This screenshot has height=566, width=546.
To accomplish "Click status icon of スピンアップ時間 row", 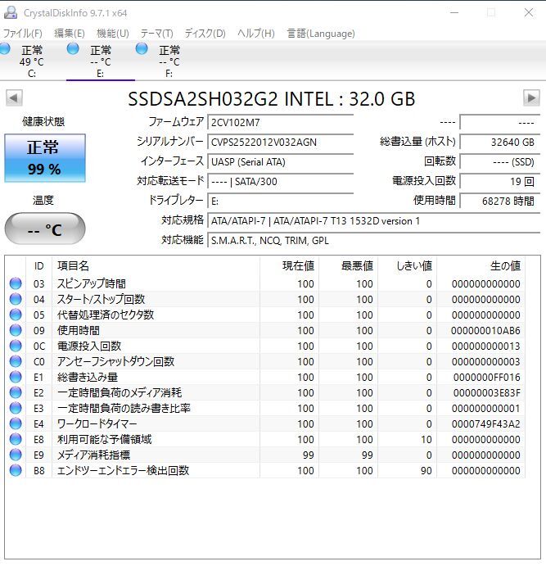I will pyautogui.click(x=16, y=283).
